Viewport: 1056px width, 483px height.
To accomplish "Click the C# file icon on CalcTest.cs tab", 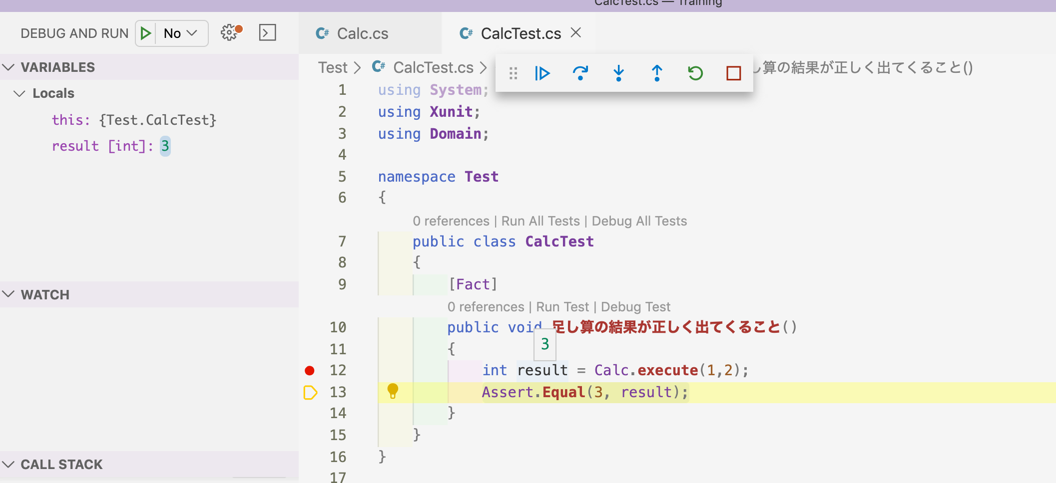I will pyautogui.click(x=466, y=33).
